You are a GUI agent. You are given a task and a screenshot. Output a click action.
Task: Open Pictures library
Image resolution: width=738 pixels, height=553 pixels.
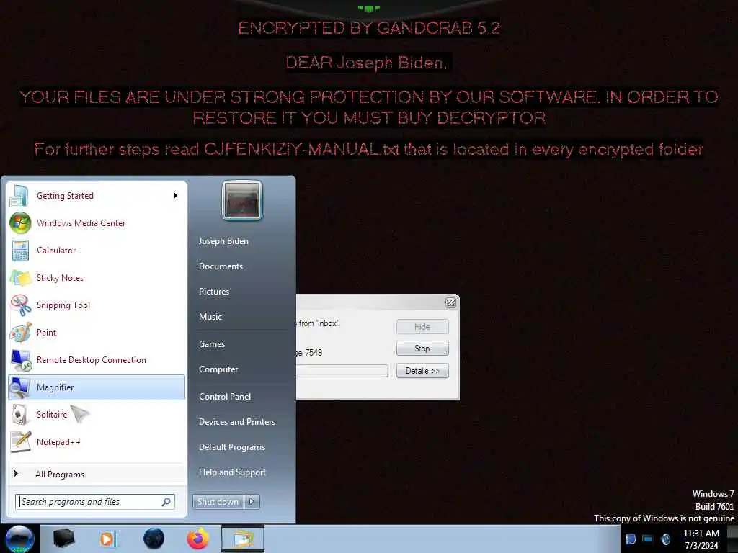click(214, 292)
